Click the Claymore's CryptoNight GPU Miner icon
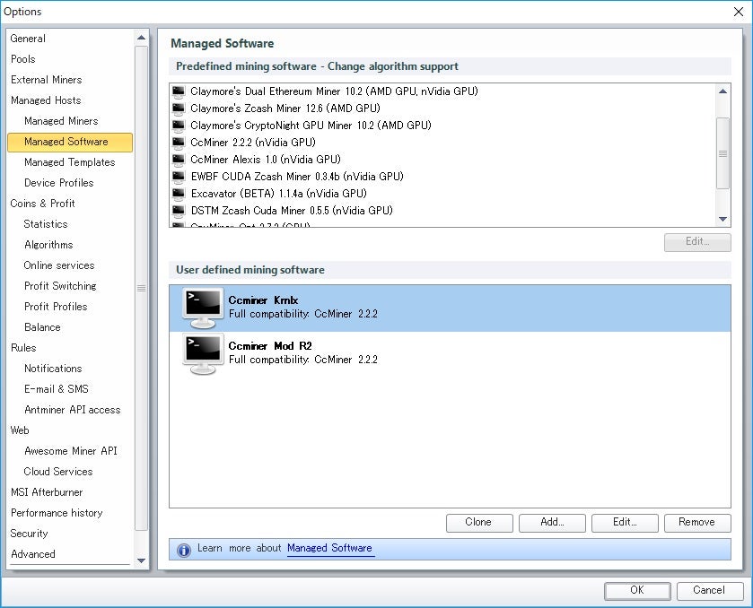 click(179, 126)
